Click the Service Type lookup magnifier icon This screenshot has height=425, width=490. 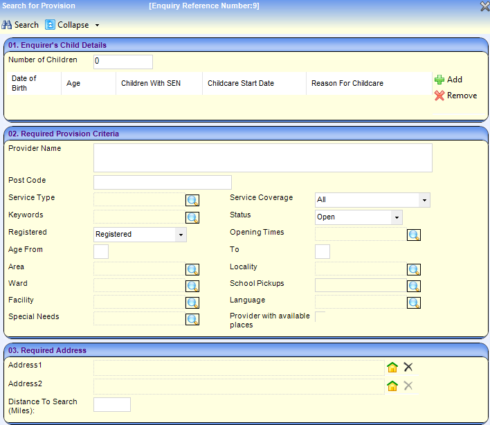point(192,201)
